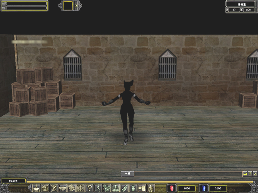Click the standing figure icon at toolbar end
The width and height of the screenshot is (258, 193).
[151, 188]
